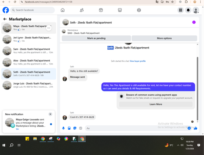Click the 'Cool it's 307-414-6628' message
The height and width of the screenshot is (155, 204).
click(82, 117)
